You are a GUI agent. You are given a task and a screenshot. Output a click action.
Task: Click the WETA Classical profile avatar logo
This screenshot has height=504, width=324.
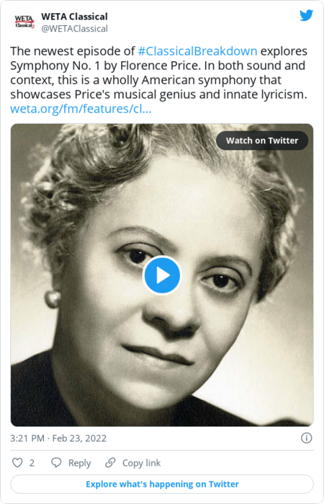click(24, 22)
